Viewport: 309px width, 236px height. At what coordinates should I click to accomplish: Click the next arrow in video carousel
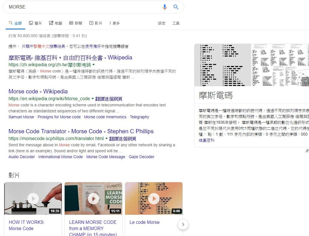[183, 224]
